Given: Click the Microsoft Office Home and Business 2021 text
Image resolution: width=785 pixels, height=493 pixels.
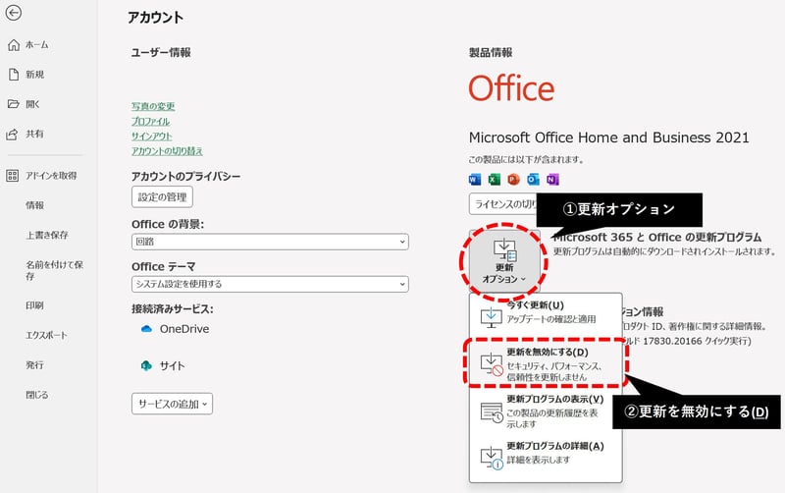Looking at the screenshot, I should tap(608, 137).
